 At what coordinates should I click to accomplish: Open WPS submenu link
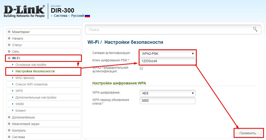[19, 91]
